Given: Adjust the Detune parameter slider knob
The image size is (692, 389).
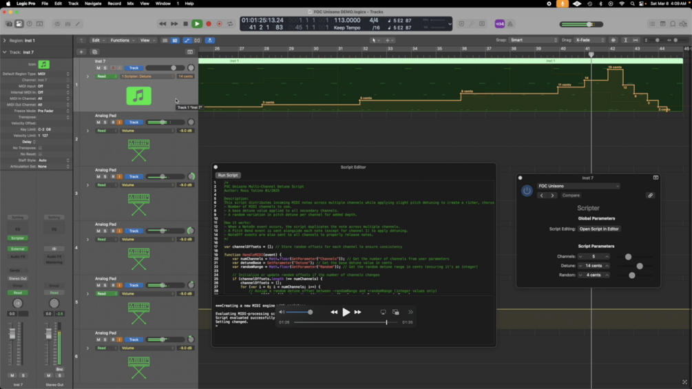Looking at the screenshot, I should 640,266.
